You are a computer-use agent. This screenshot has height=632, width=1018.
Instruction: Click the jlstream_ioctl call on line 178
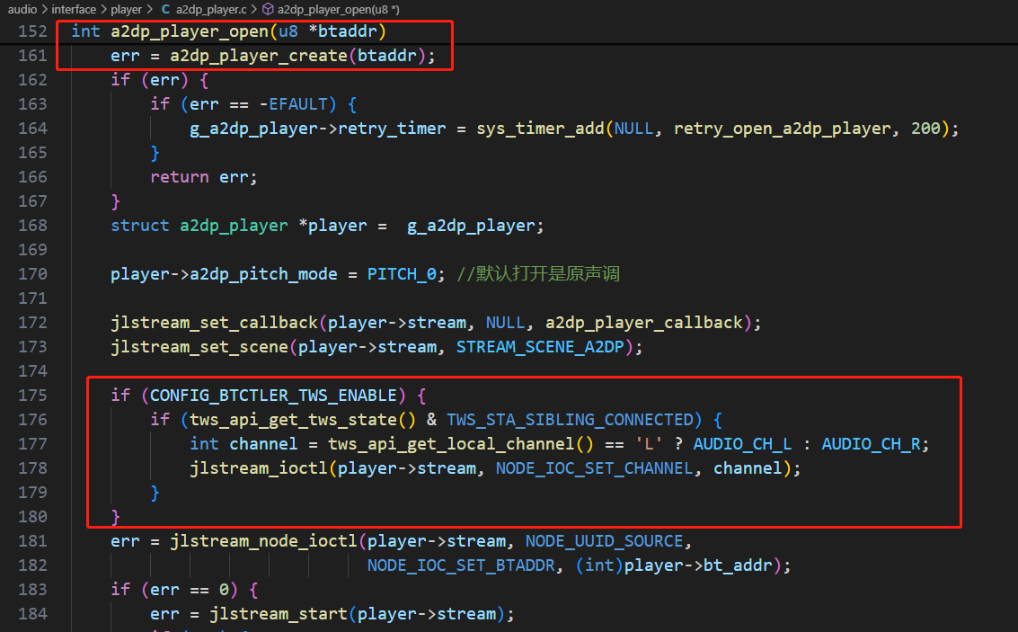click(259, 468)
